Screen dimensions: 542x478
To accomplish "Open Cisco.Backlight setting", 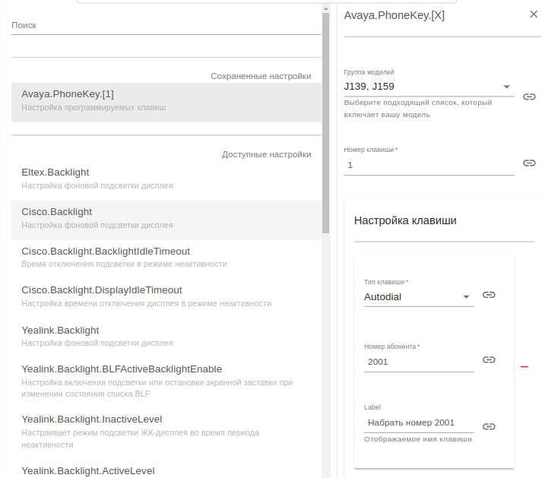I will 166,218.
